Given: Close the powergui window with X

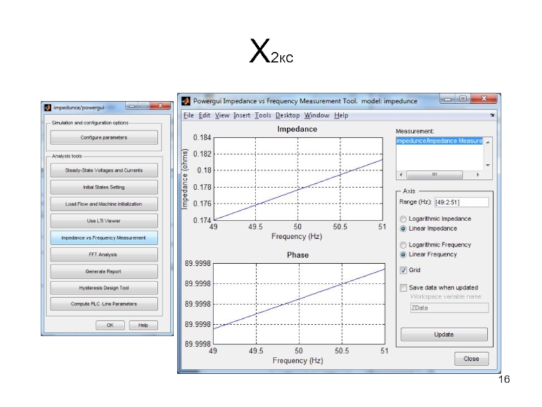Looking at the screenshot, I should pos(160,106).
